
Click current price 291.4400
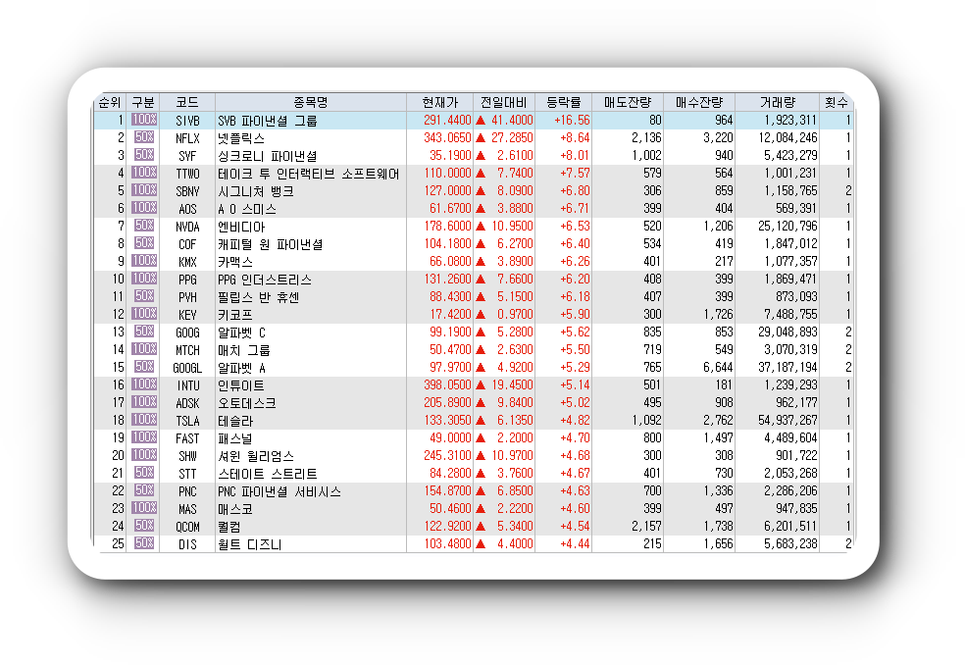(x=447, y=120)
